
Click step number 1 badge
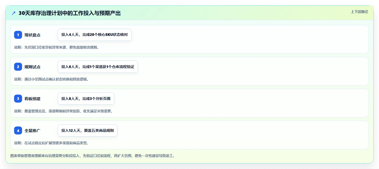coord(18,35)
